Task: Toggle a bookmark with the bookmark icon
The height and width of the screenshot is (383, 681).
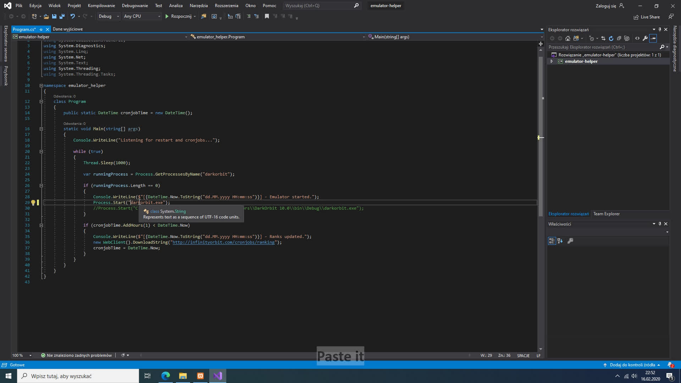Action: pyautogui.click(x=267, y=16)
